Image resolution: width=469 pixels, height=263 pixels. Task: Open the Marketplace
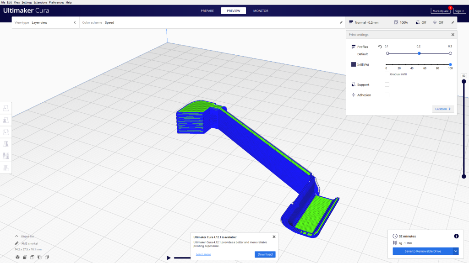[441, 11]
